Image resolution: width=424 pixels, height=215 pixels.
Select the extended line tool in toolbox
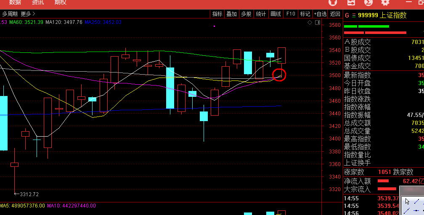pyautogui.click(x=407, y=211)
